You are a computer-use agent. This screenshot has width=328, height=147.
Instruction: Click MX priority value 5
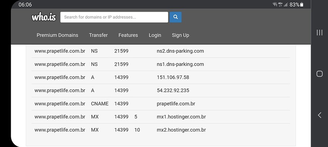pos(136,117)
